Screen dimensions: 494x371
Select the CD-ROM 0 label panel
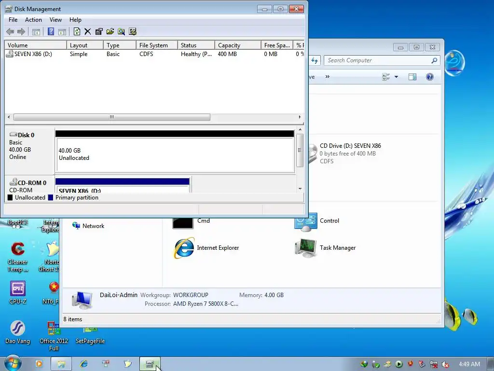[x=29, y=185]
